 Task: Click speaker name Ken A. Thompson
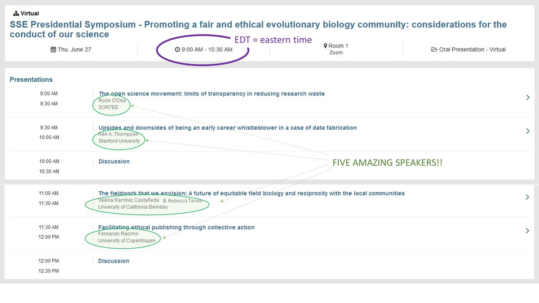click(118, 134)
